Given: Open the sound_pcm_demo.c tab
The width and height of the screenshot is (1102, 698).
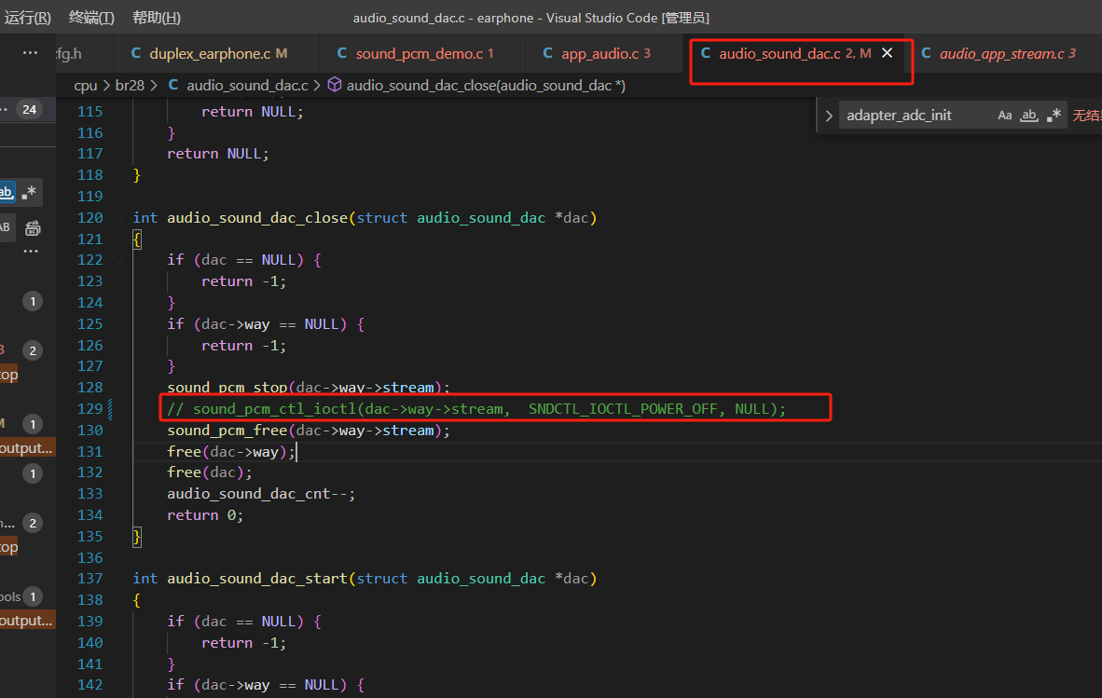Looking at the screenshot, I should coord(416,53).
